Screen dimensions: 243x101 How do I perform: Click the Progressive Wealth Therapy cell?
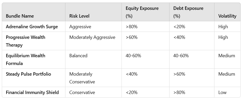25,41
